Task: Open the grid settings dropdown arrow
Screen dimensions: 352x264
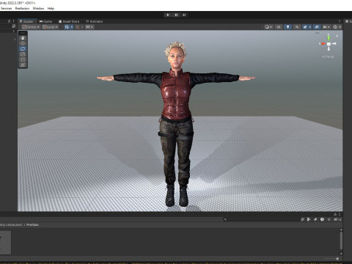Action: (x=72, y=27)
